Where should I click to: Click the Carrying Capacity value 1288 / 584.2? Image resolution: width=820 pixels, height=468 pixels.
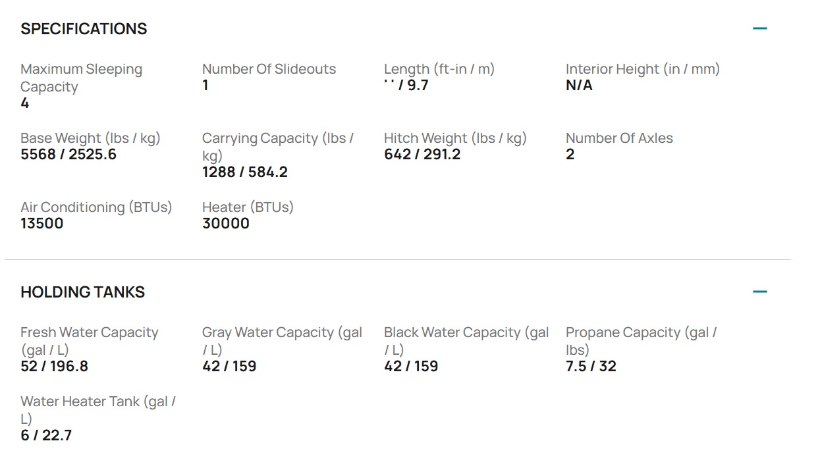245,172
